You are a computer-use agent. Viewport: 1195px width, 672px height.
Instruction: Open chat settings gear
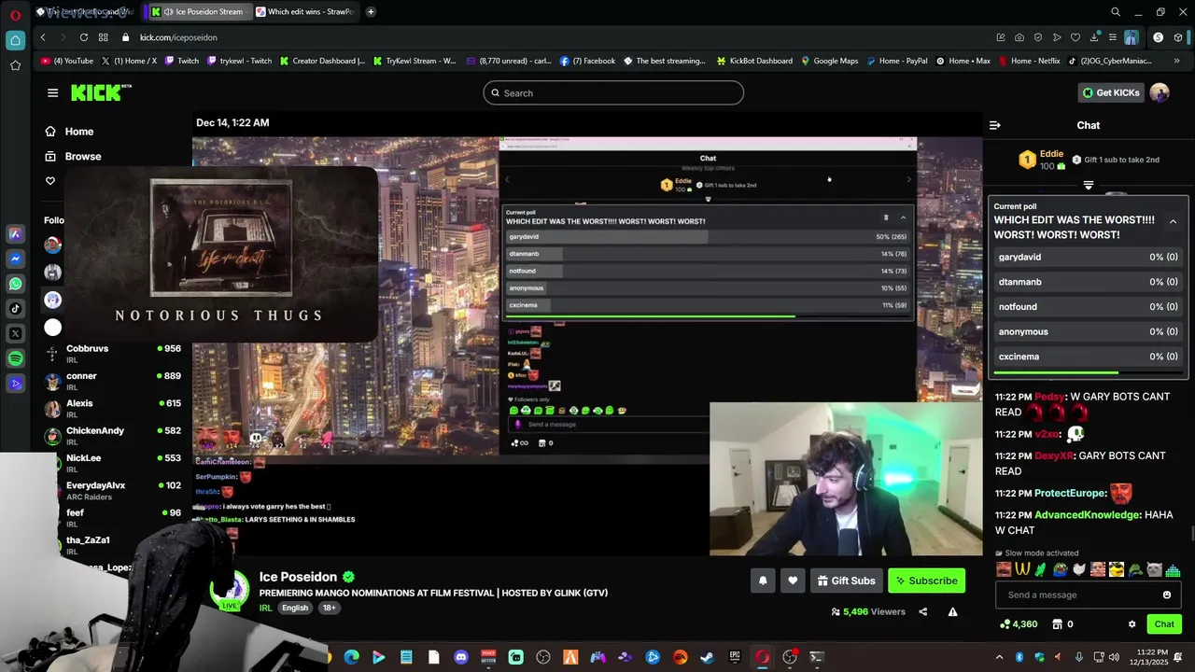tap(1132, 624)
